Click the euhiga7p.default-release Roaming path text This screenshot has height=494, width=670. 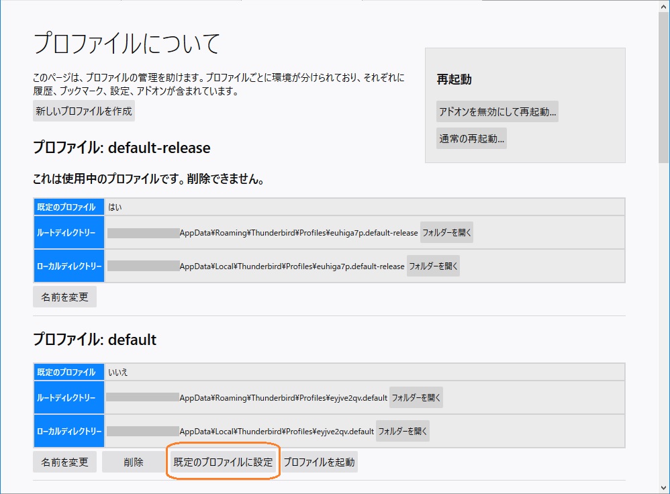298,234
